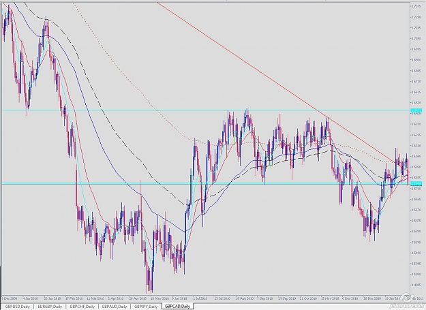Open the GBPCHF,Daily chart tab
The image size is (426, 310).
pyautogui.click(x=82, y=307)
